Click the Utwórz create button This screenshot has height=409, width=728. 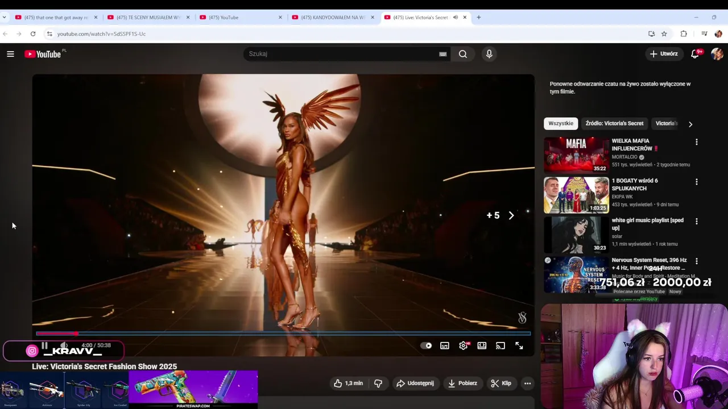[x=664, y=54]
